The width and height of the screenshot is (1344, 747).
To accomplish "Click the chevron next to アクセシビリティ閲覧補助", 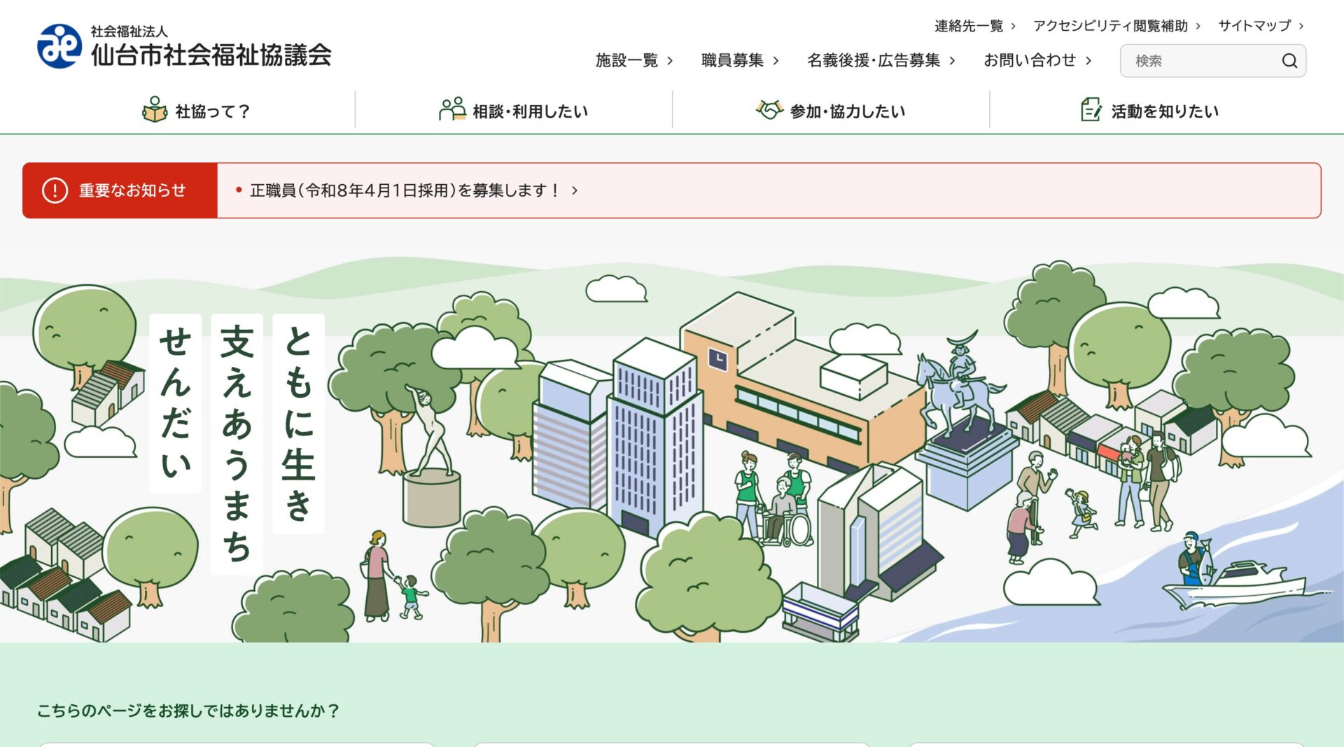I will tap(1198, 27).
